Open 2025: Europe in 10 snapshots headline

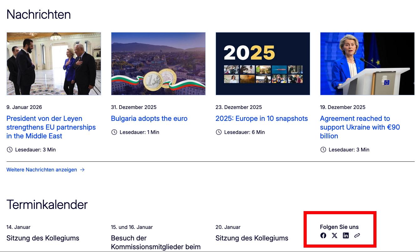click(261, 119)
